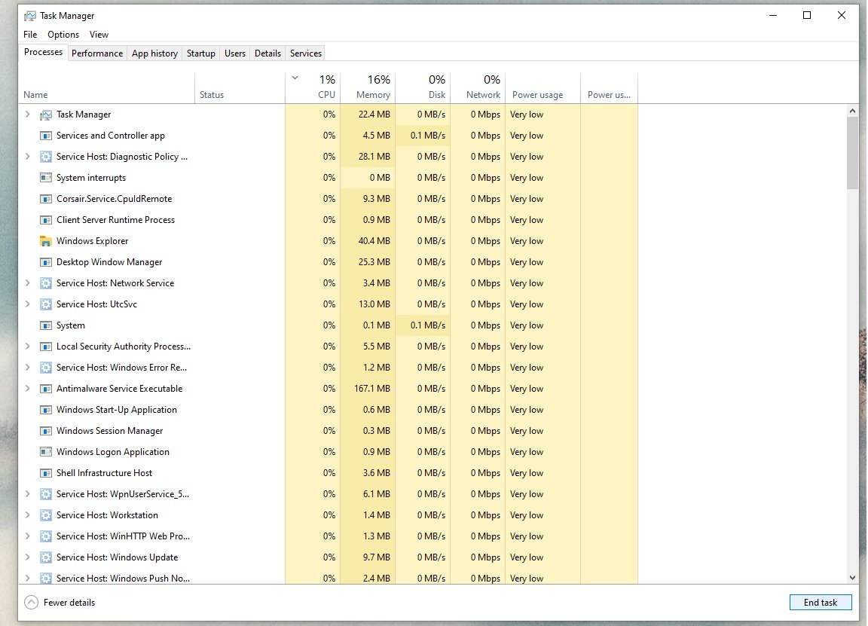Click the Windows Start-Up Application icon
868x626 pixels.
(46, 410)
